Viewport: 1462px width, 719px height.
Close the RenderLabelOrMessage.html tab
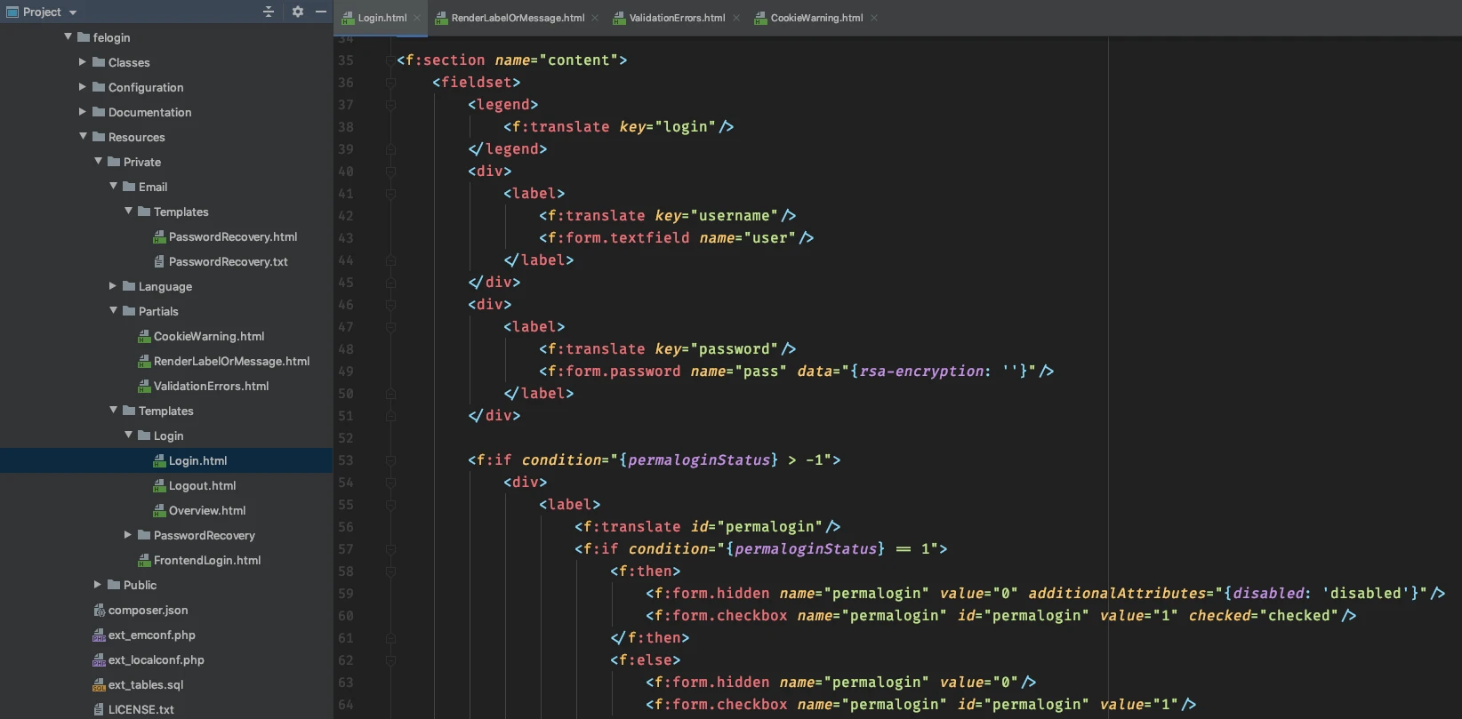(595, 18)
